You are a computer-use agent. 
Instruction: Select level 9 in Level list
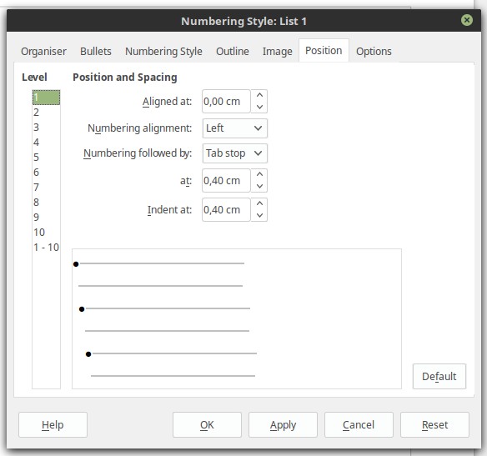coord(46,218)
